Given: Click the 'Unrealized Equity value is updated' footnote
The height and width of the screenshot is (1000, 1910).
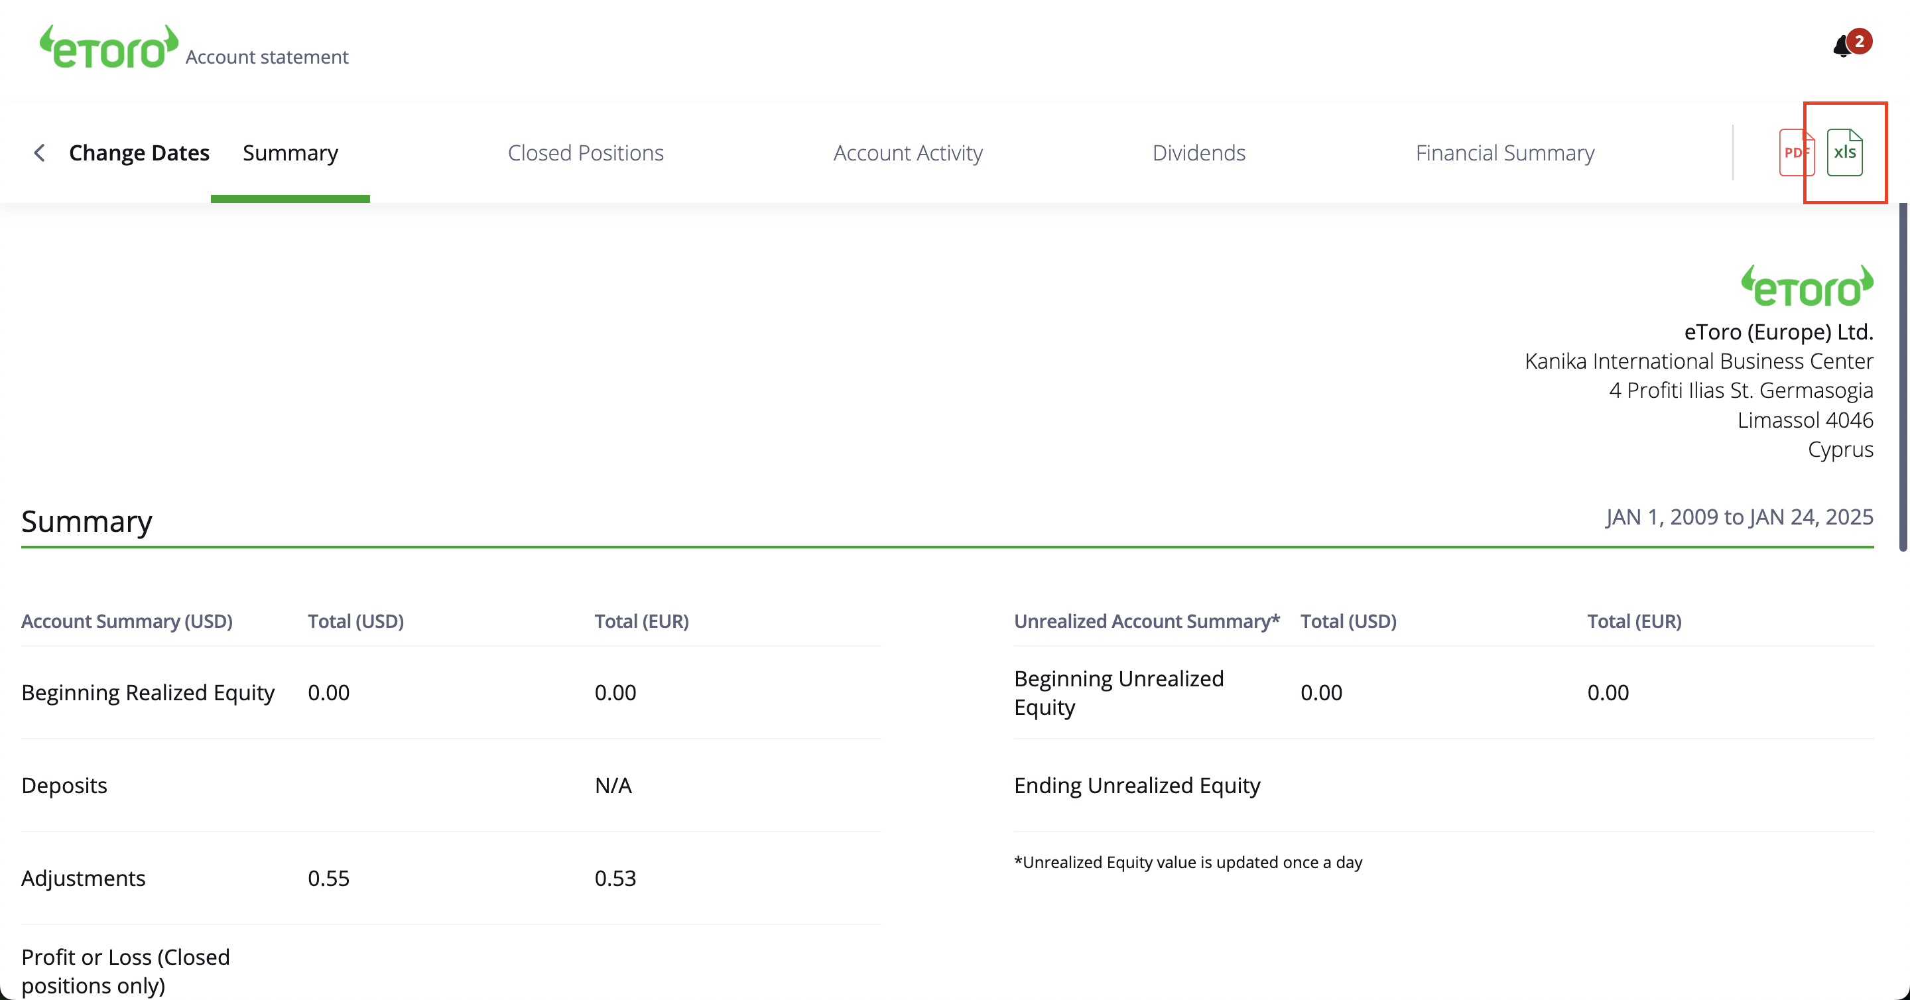Looking at the screenshot, I should point(1188,862).
